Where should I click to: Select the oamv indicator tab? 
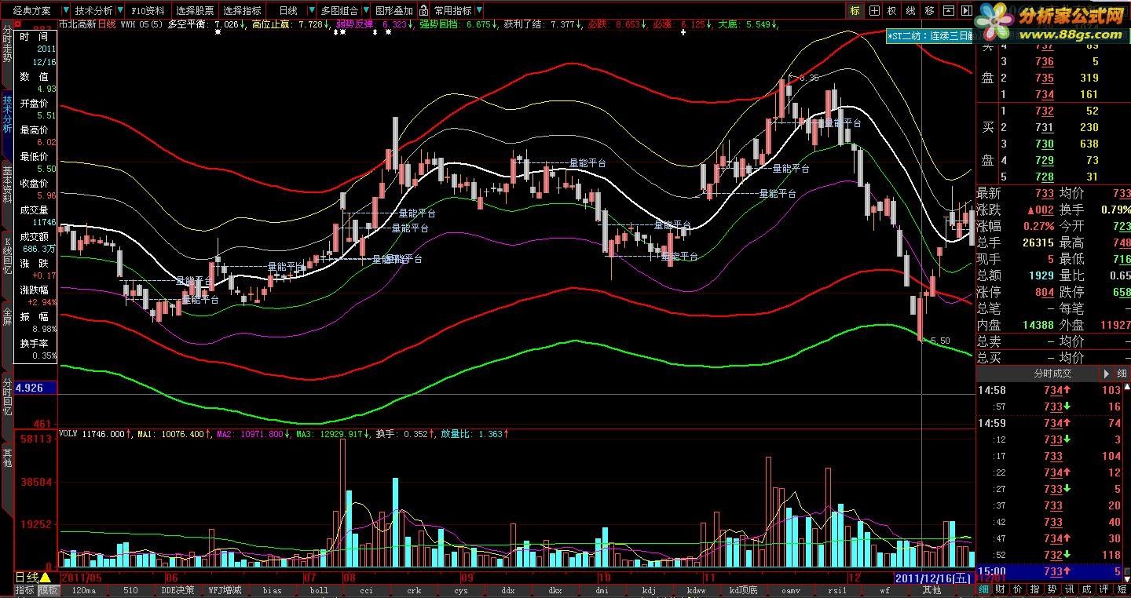point(791,590)
